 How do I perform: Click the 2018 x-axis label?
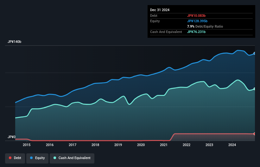tap(95, 145)
